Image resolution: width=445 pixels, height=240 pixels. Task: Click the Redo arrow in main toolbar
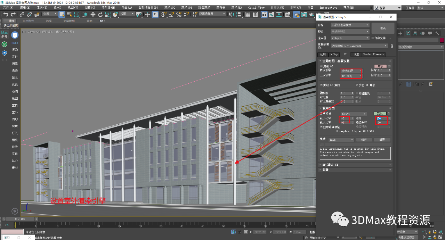click(x=13, y=14)
